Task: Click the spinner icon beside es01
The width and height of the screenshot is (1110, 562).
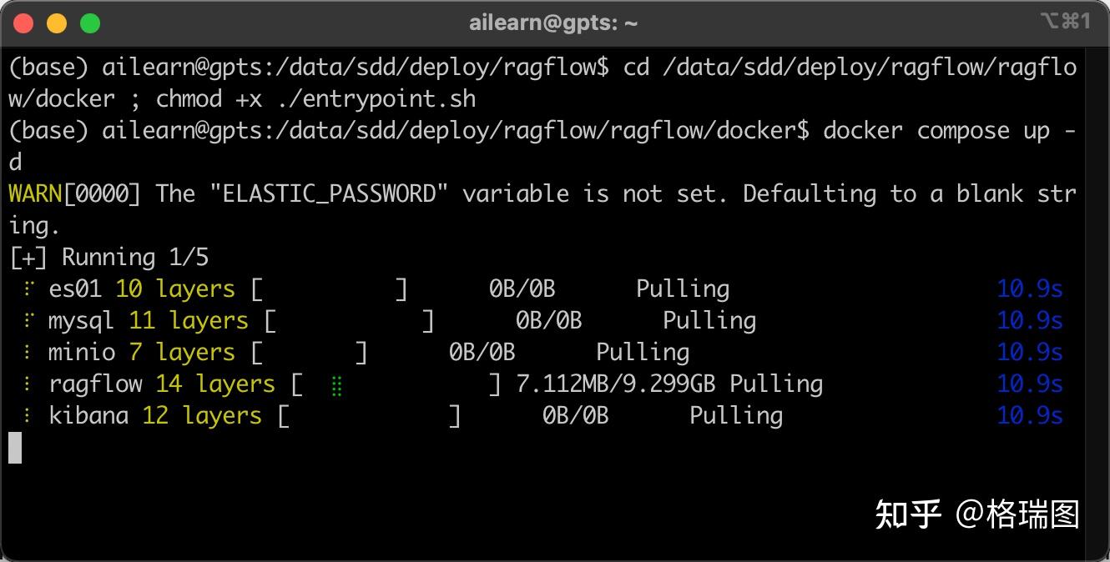Action: pyautogui.click(x=29, y=289)
